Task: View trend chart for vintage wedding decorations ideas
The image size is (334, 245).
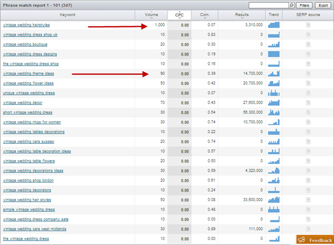Action: point(274,171)
